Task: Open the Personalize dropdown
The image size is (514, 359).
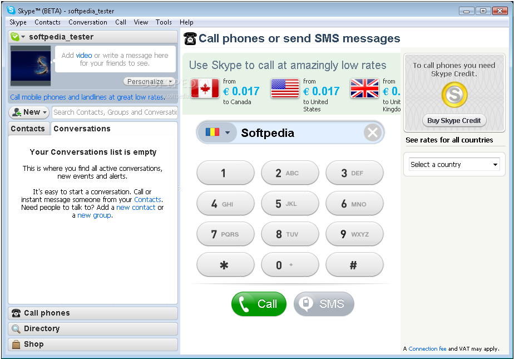Action: coord(149,81)
